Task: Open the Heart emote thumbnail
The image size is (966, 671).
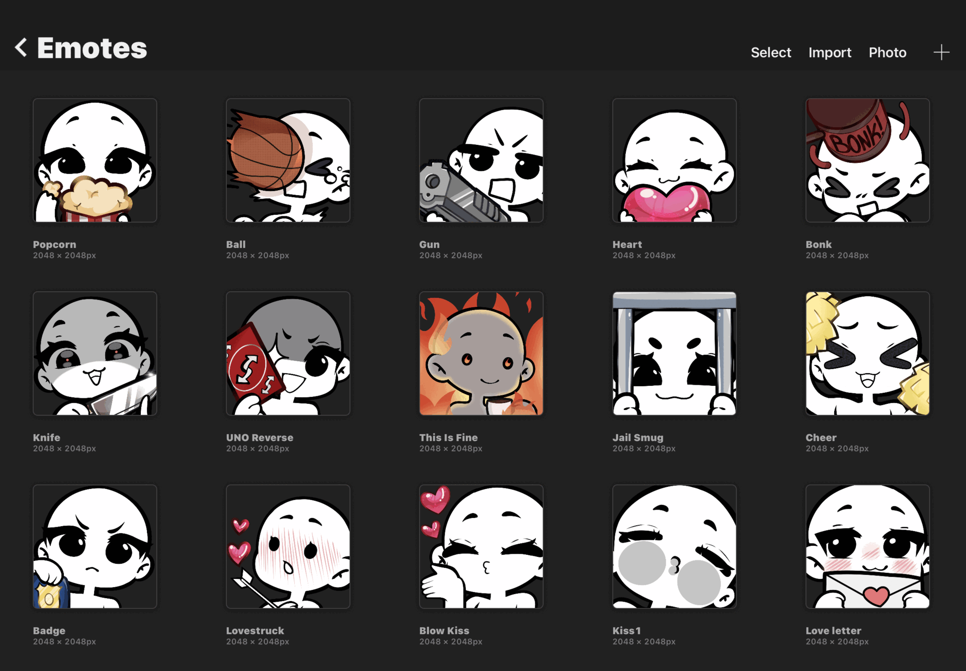Action: coord(675,160)
